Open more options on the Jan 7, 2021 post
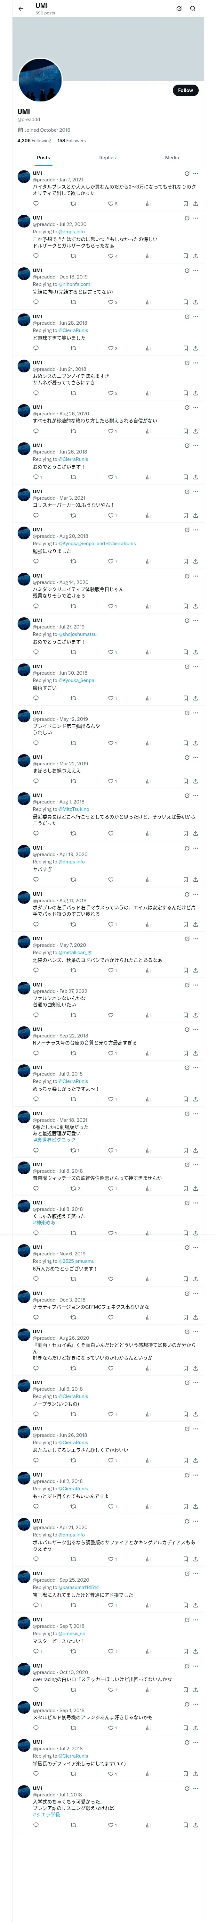Screen dimensions: 216x1923 click(x=196, y=173)
